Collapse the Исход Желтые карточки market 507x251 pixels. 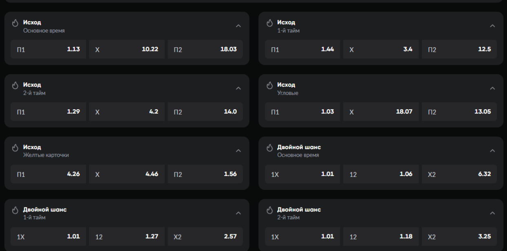238,151
